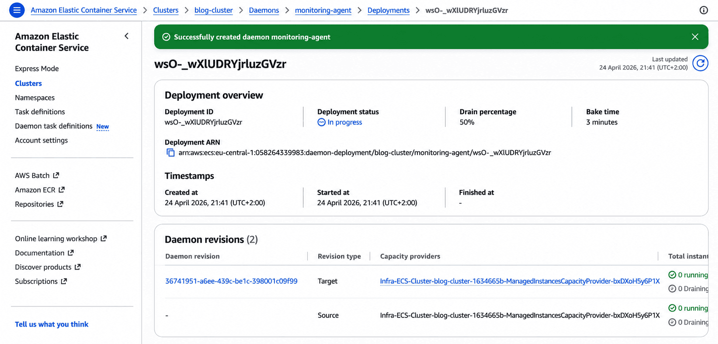Click the New badge beside Daemon task definitions
718x344 pixels.
(103, 126)
